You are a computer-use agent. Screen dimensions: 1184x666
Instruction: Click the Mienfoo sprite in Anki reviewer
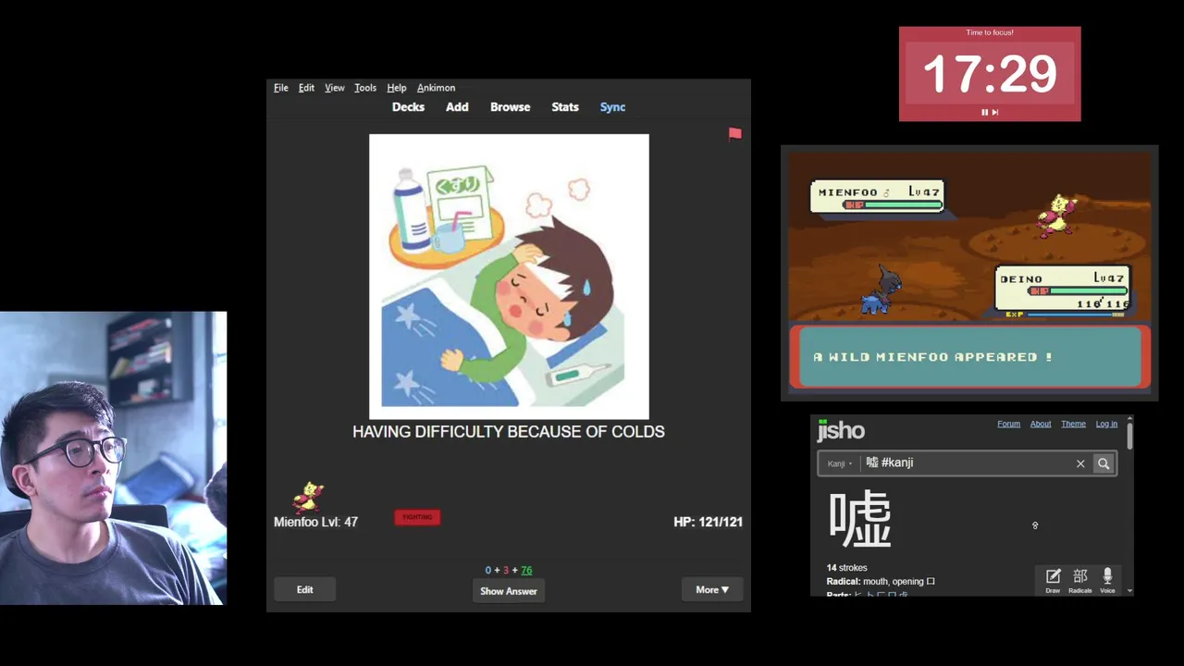point(308,497)
